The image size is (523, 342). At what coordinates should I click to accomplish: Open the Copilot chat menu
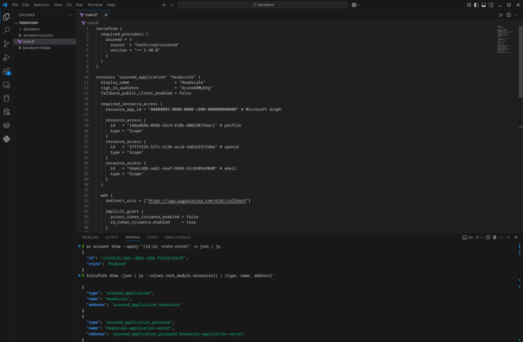click(x=355, y=5)
